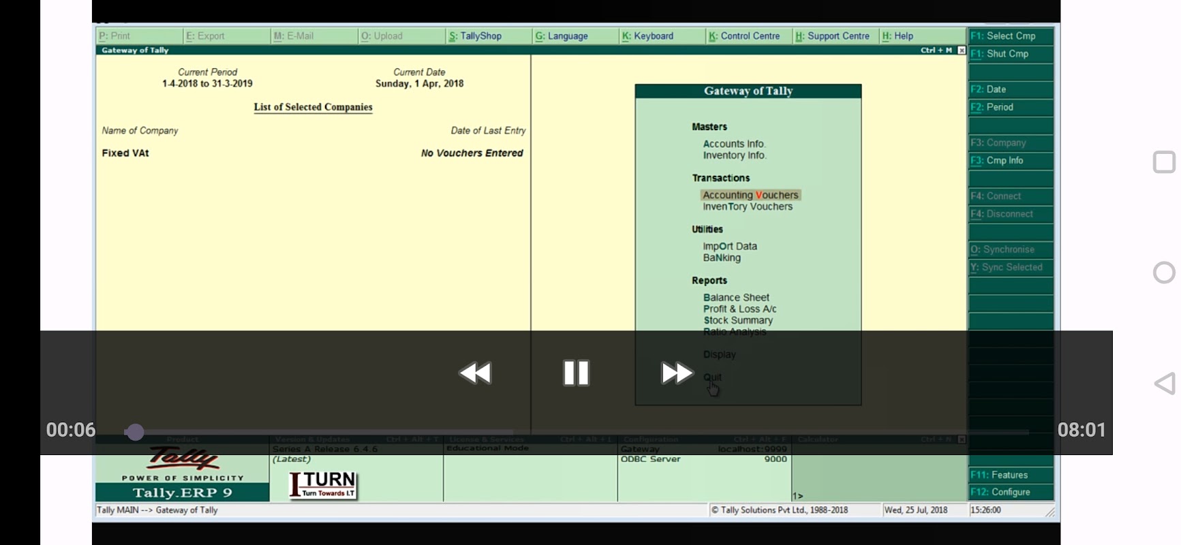Viewport: 1181px width, 545px height.
Task: Click the Tally MAIN --> Gateway of Tally path
Action: coord(157,510)
